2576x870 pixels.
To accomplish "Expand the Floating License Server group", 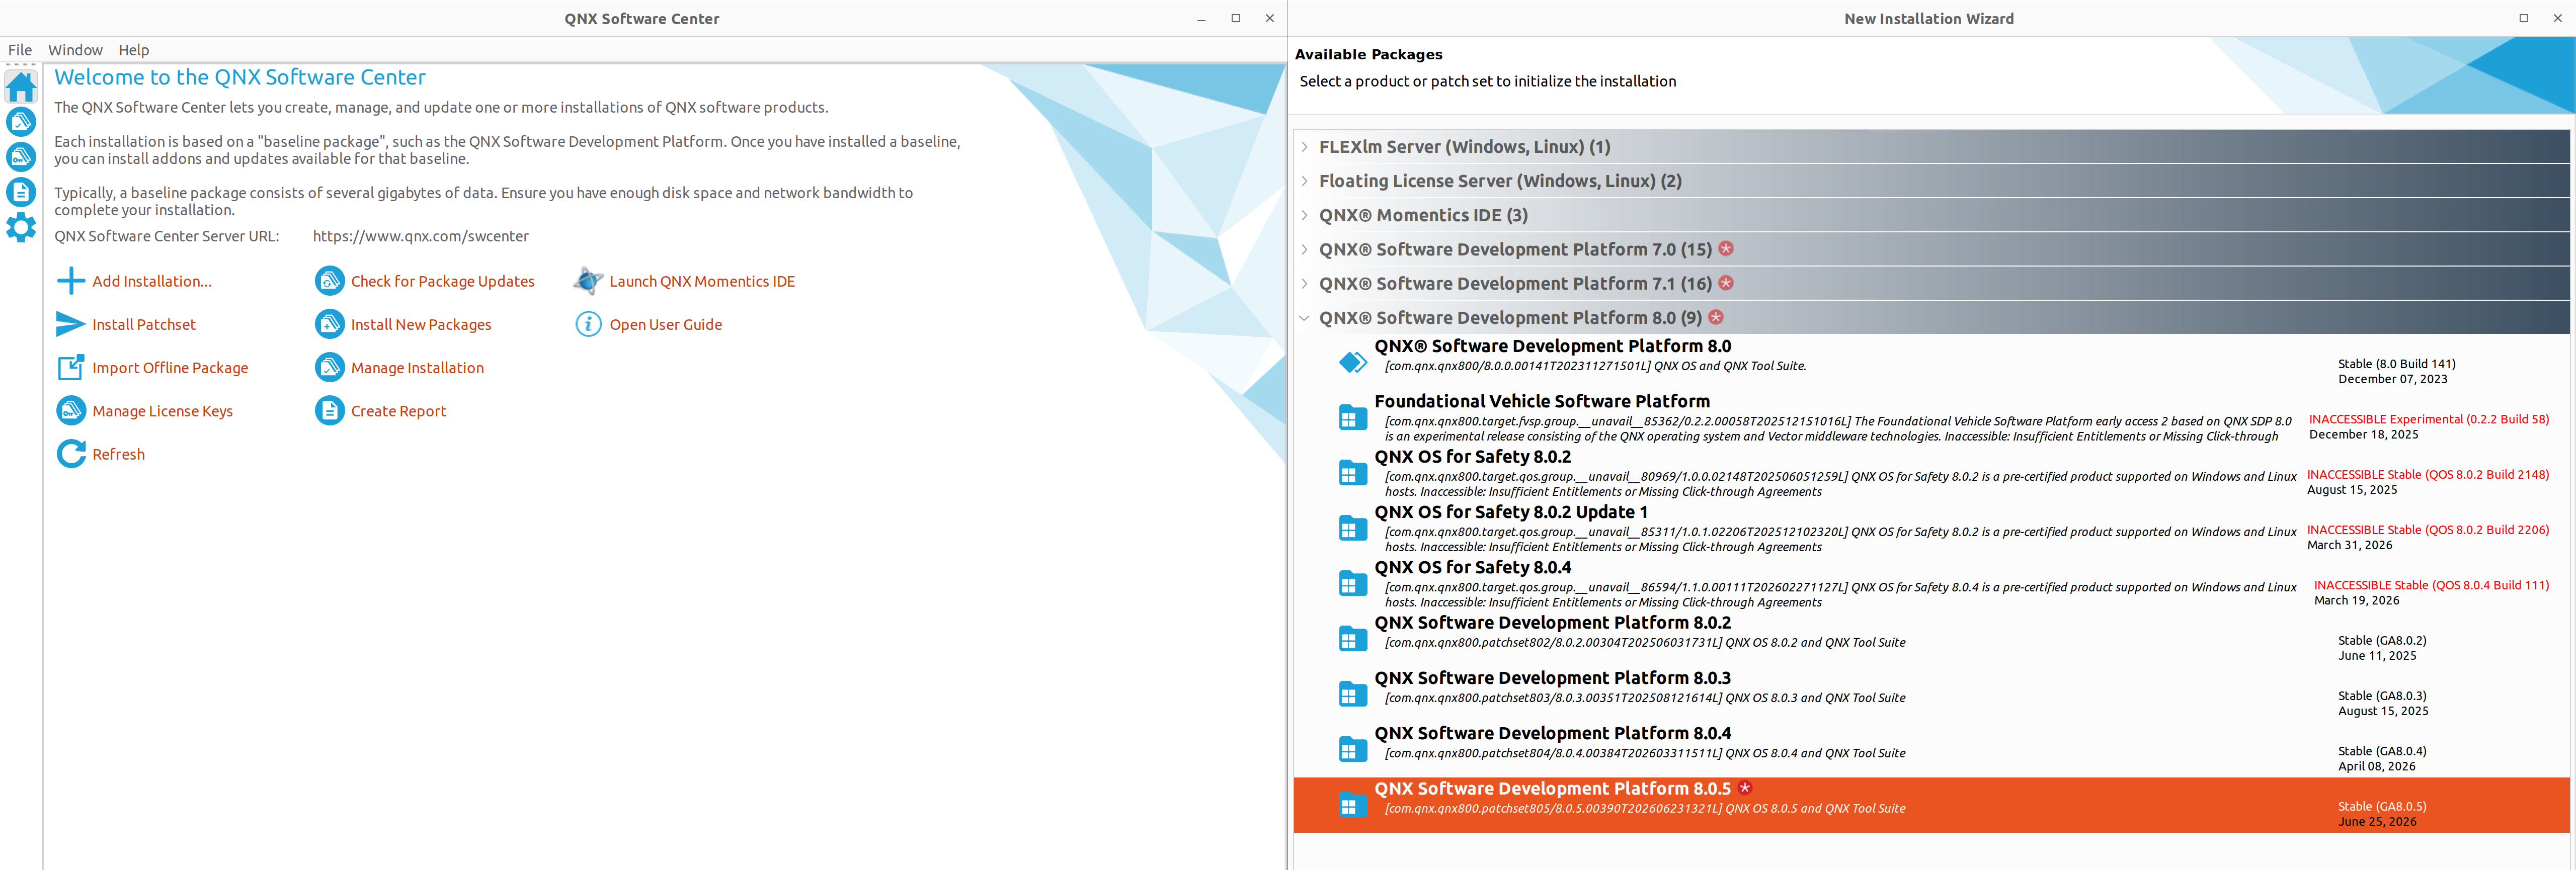I will pos(1304,181).
